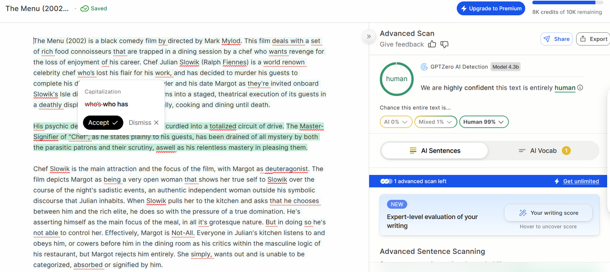Export the document

pos(593,39)
